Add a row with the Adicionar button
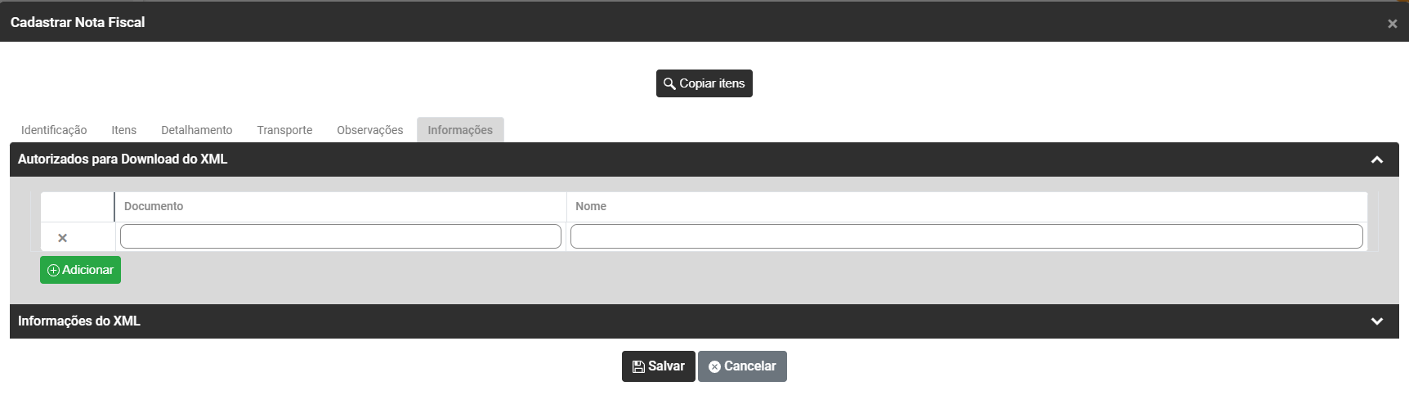 [x=80, y=270]
